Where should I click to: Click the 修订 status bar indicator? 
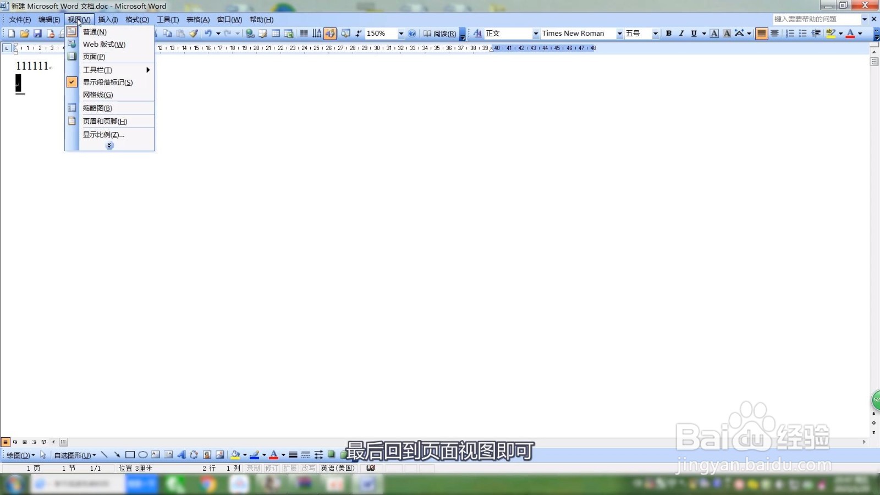(x=272, y=468)
